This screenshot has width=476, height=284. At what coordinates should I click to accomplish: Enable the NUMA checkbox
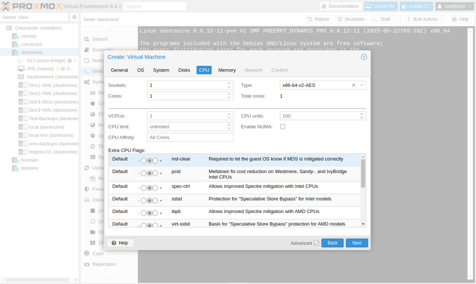pos(283,127)
